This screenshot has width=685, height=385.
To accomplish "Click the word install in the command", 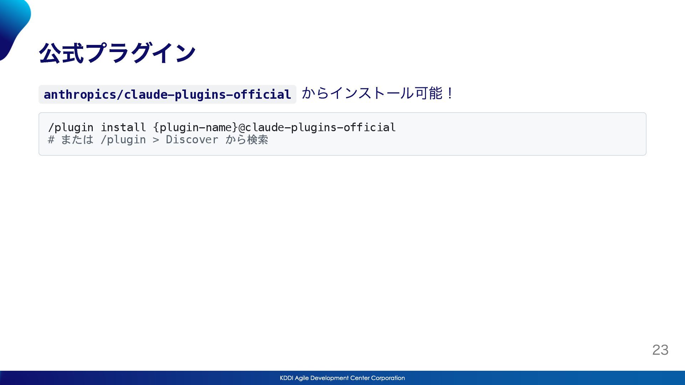I will click(x=123, y=127).
